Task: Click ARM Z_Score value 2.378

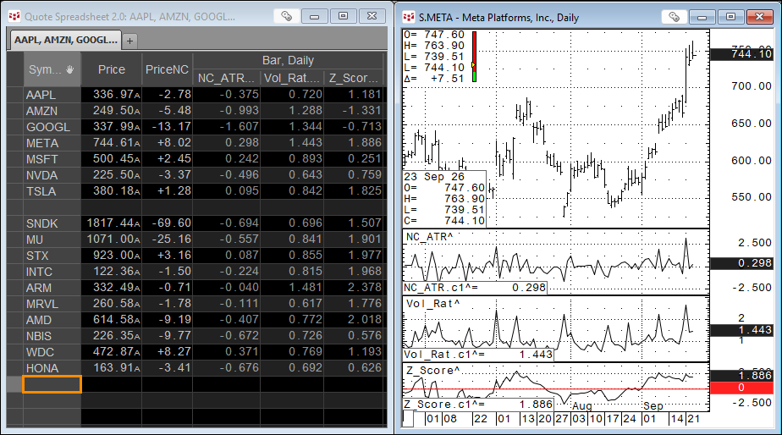Action: tap(354, 288)
